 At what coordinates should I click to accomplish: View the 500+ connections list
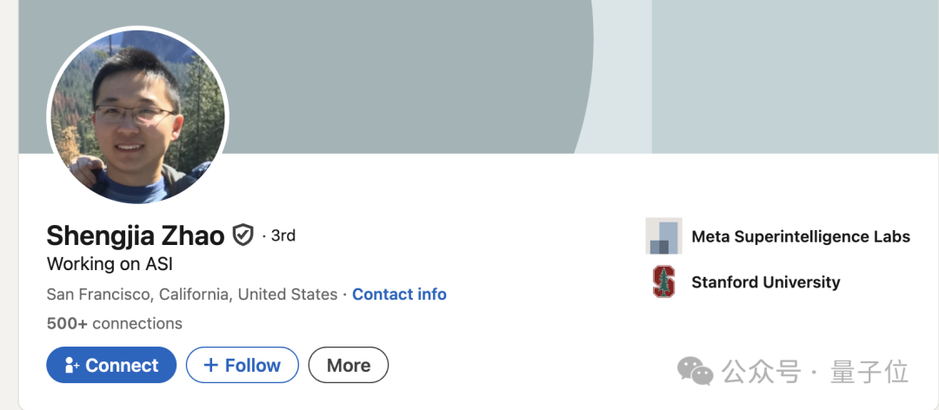[x=115, y=324]
